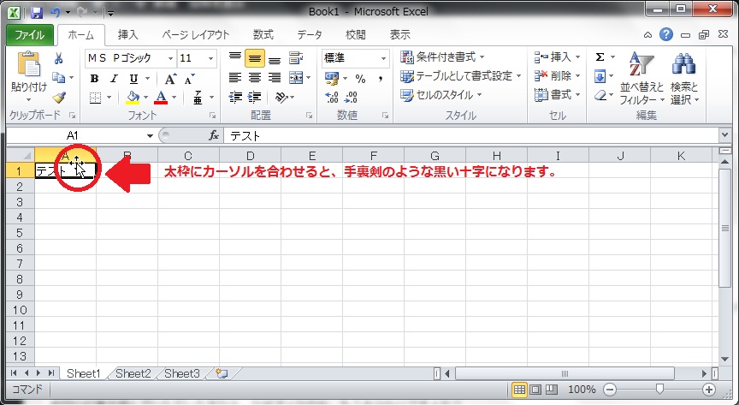Viewport: 739px width, 405px height.
Task: Open セルのスタイル cell styles dropdown
Action: (440, 95)
